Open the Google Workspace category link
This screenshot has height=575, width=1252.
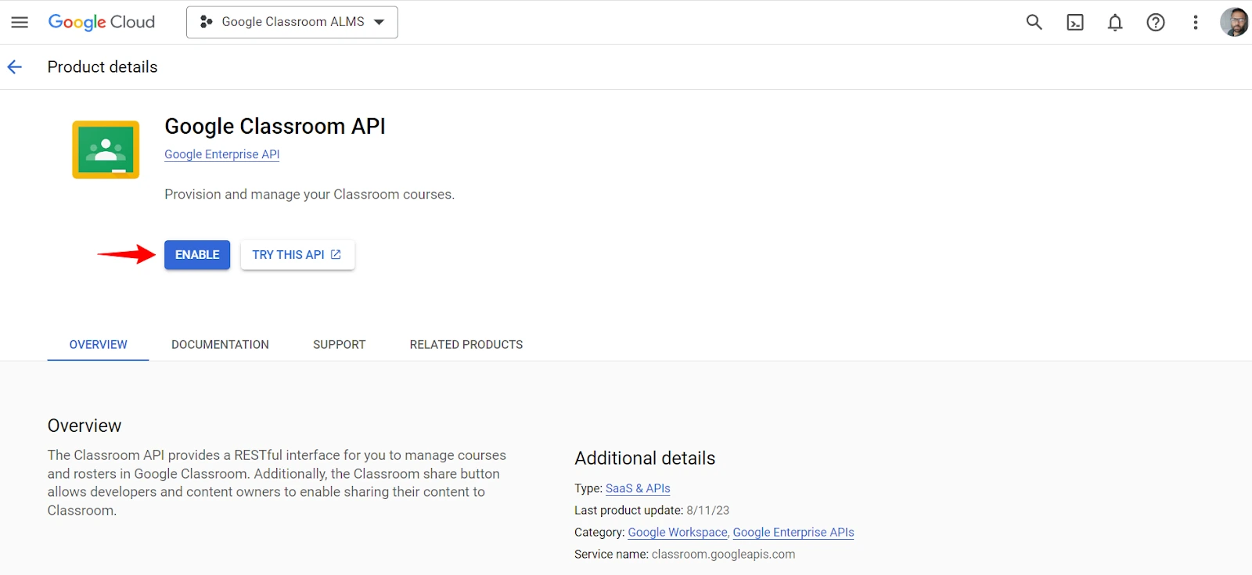tap(678, 532)
